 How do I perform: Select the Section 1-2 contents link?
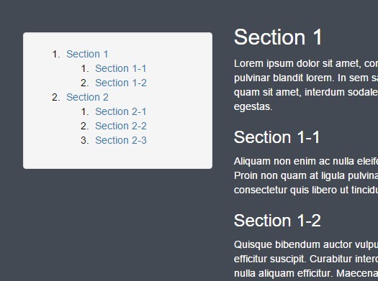coord(121,83)
